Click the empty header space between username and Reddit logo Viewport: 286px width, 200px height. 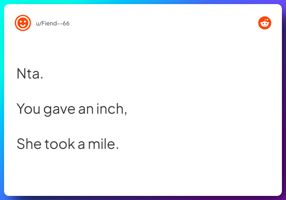163,23
